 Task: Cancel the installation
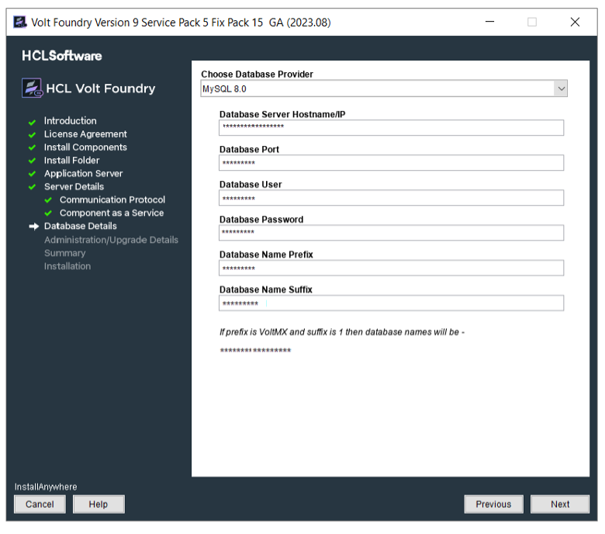40,504
